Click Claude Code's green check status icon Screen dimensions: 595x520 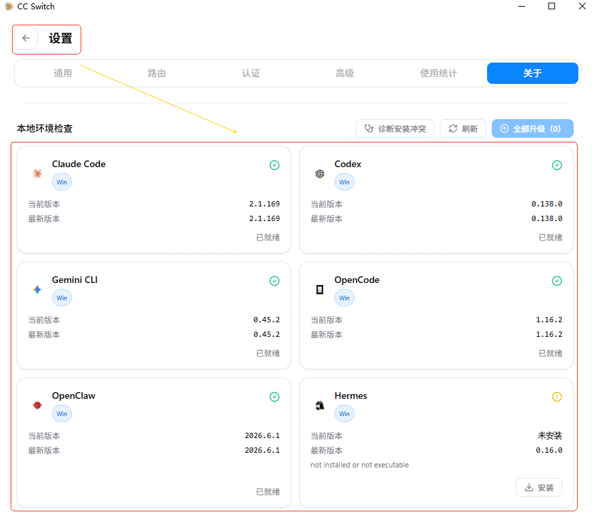(275, 165)
